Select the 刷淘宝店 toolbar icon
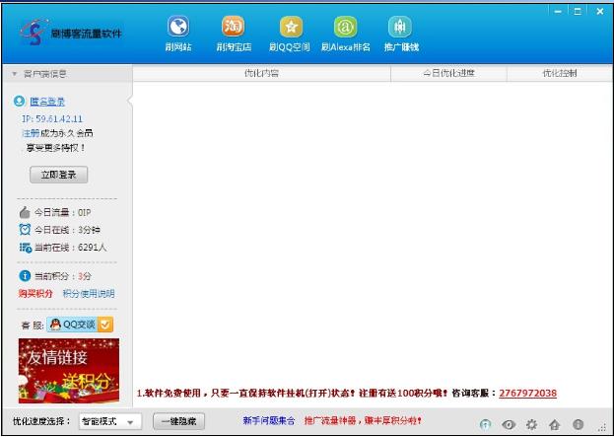 coord(234,28)
